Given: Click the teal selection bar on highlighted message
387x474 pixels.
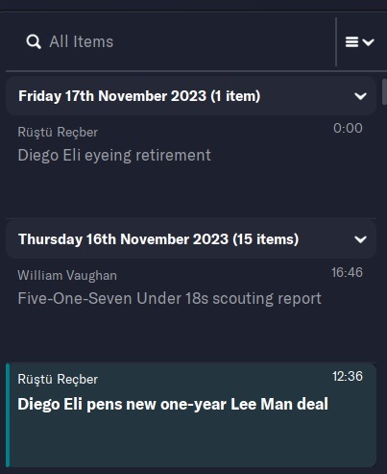Looking at the screenshot, I should coord(8,415).
